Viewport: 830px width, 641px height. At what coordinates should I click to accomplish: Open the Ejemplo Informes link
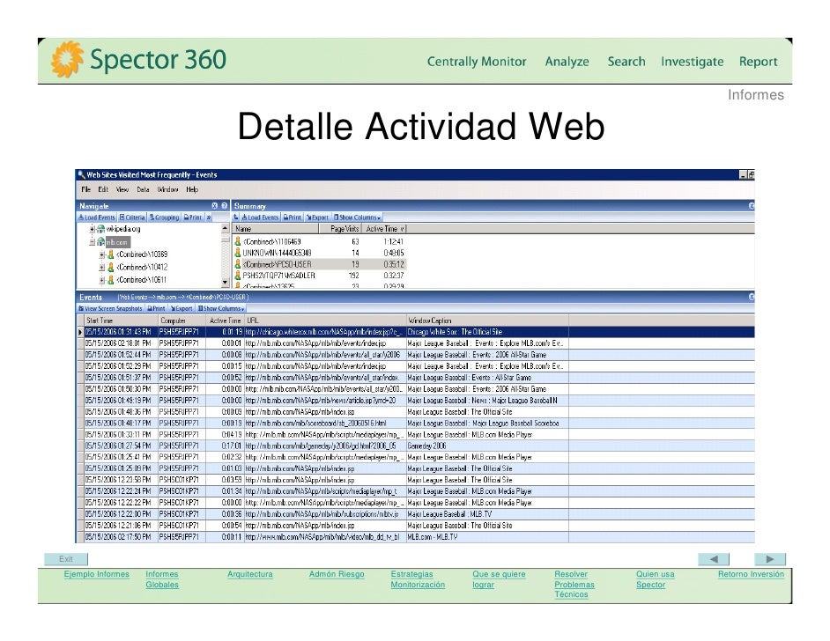[x=96, y=574]
